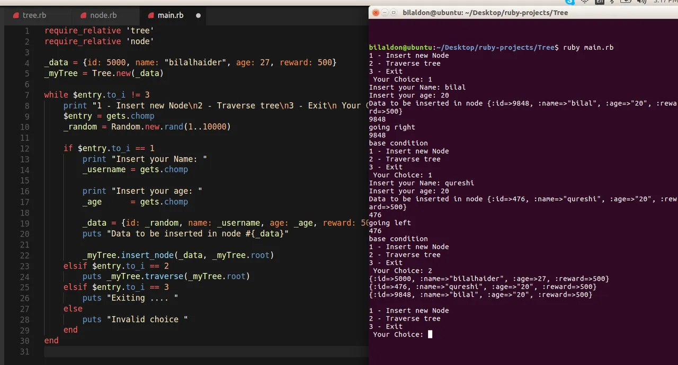This screenshot has height=365, width=678.
Task: Open the keyboard language indicator
Action: [599, 2]
